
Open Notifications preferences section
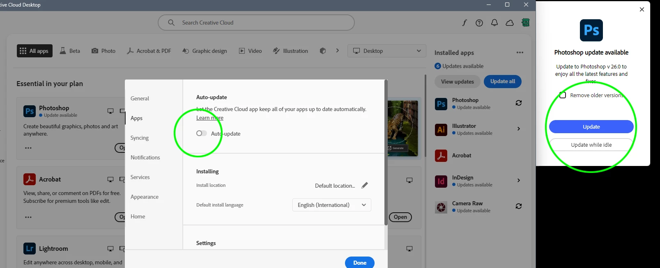point(145,157)
